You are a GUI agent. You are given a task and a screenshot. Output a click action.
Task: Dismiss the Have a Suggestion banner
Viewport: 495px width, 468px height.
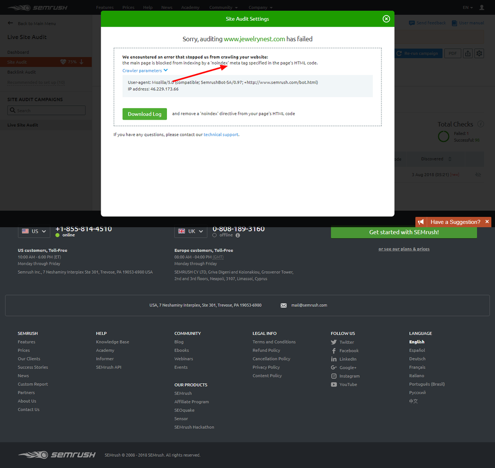(487, 222)
